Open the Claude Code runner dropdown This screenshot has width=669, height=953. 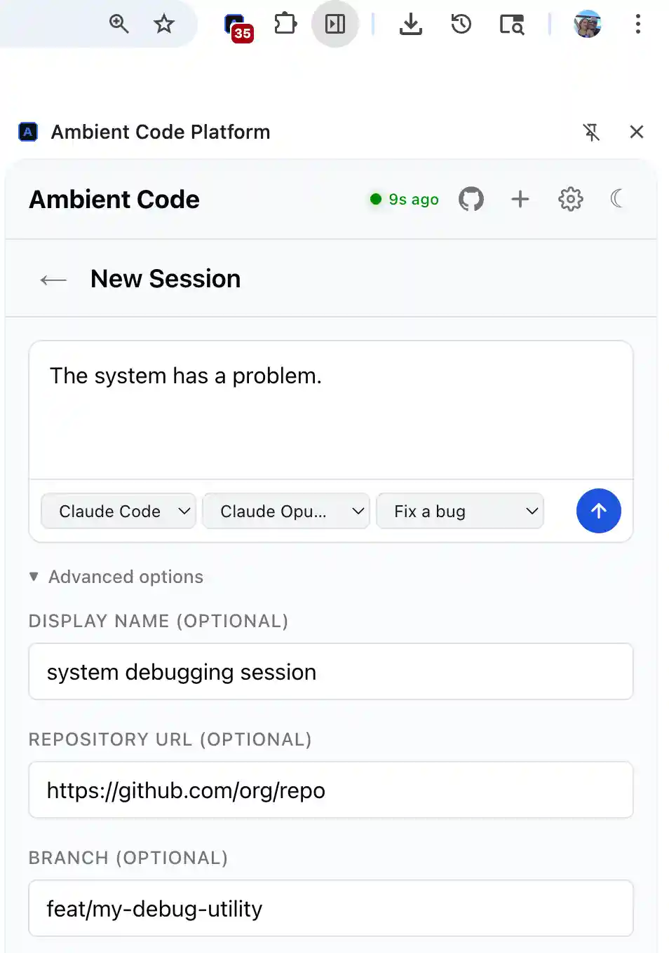[119, 512]
